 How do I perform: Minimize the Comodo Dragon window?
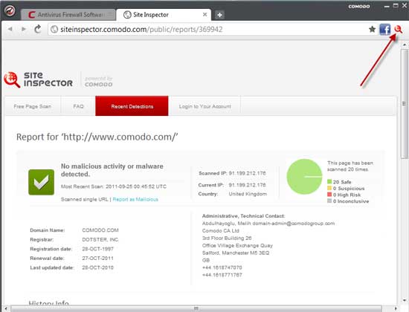[387, 6]
